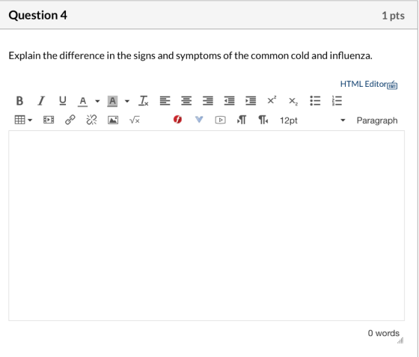
Task: Click inside the answer text area
Action: coord(207,225)
